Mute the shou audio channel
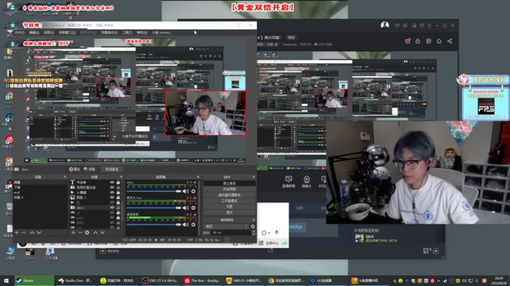 pos(186,191)
